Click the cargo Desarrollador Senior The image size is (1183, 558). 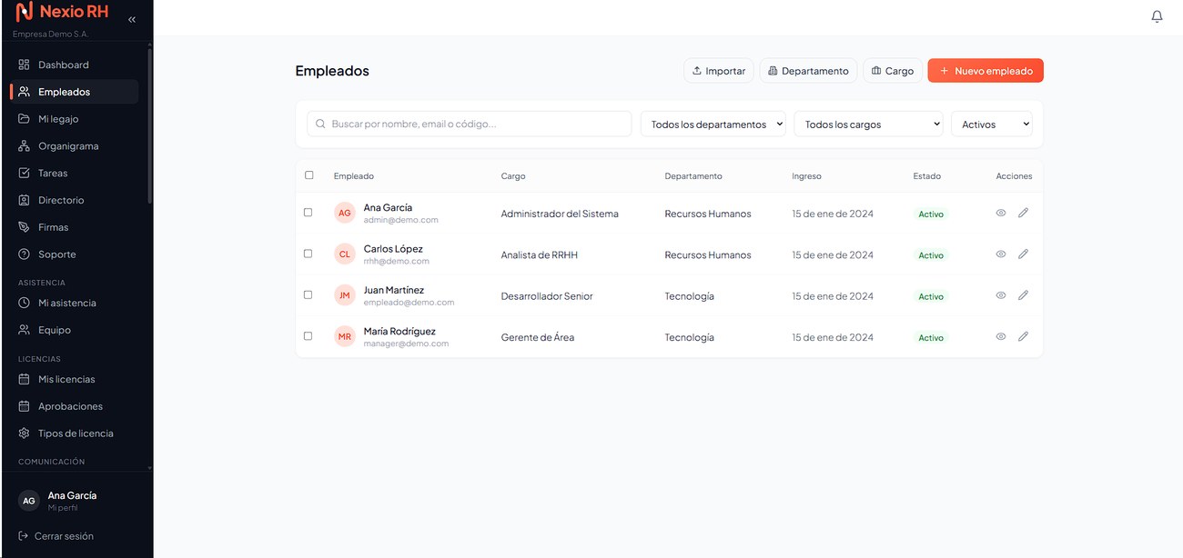pyautogui.click(x=547, y=296)
